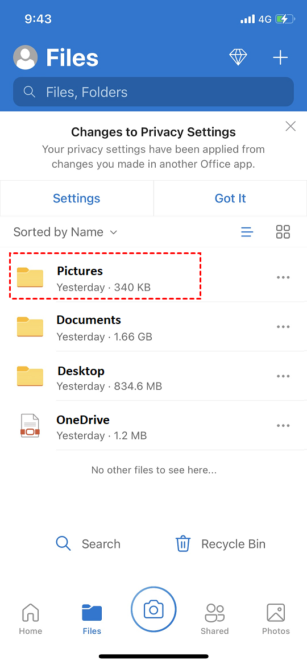Tap the plus add button
The width and height of the screenshot is (307, 665).
(x=280, y=57)
